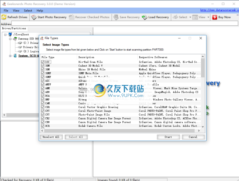The width and height of the screenshot is (239, 181).
Task: Expand the System, SCSI tree node
Action: pos(10,56)
